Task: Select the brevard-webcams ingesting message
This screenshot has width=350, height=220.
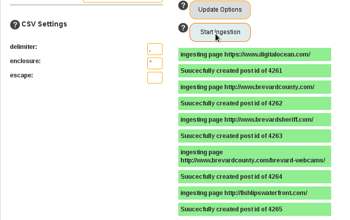Action: tap(254, 156)
